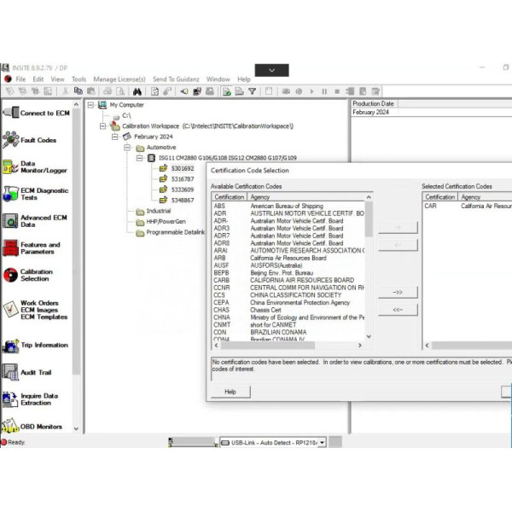Collapse the February 2024 tree node
Screen dimensions: 512x512
pyautogui.click(x=114, y=137)
